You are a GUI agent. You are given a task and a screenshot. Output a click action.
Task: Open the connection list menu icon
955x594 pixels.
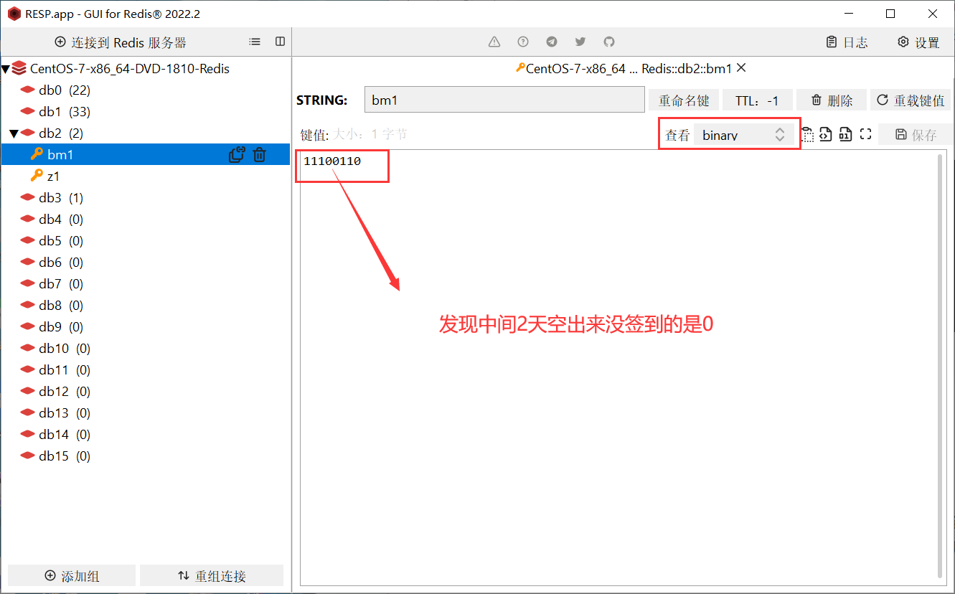[255, 42]
